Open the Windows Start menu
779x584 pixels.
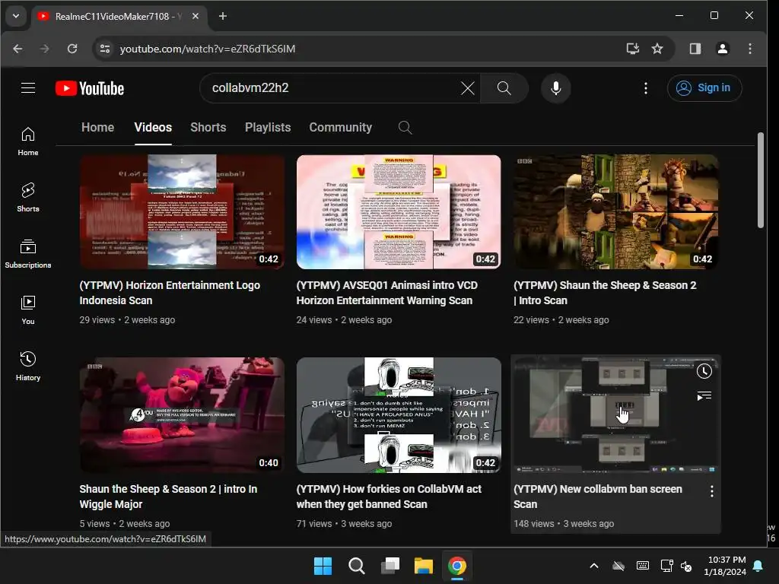tap(323, 566)
